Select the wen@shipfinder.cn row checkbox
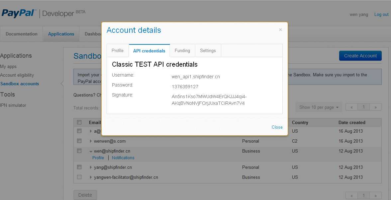Screen dimensions: 391x200 click(x=79, y=151)
